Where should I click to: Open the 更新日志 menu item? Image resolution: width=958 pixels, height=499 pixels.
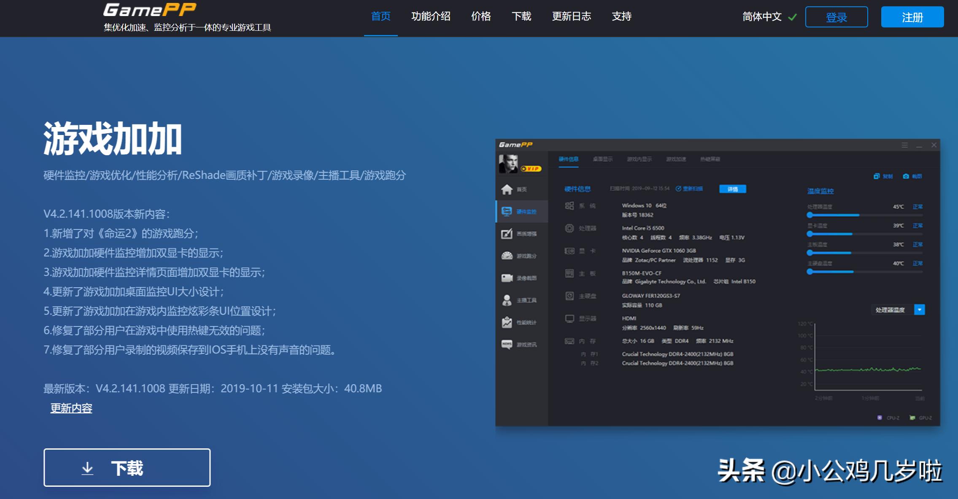pyautogui.click(x=572, y=16)
